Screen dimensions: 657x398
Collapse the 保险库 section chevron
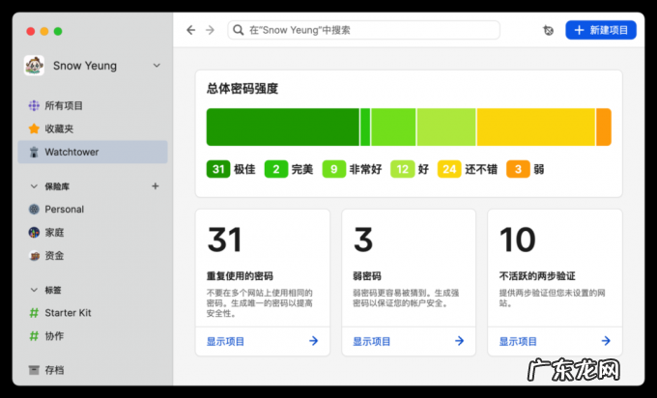[34, 186]
